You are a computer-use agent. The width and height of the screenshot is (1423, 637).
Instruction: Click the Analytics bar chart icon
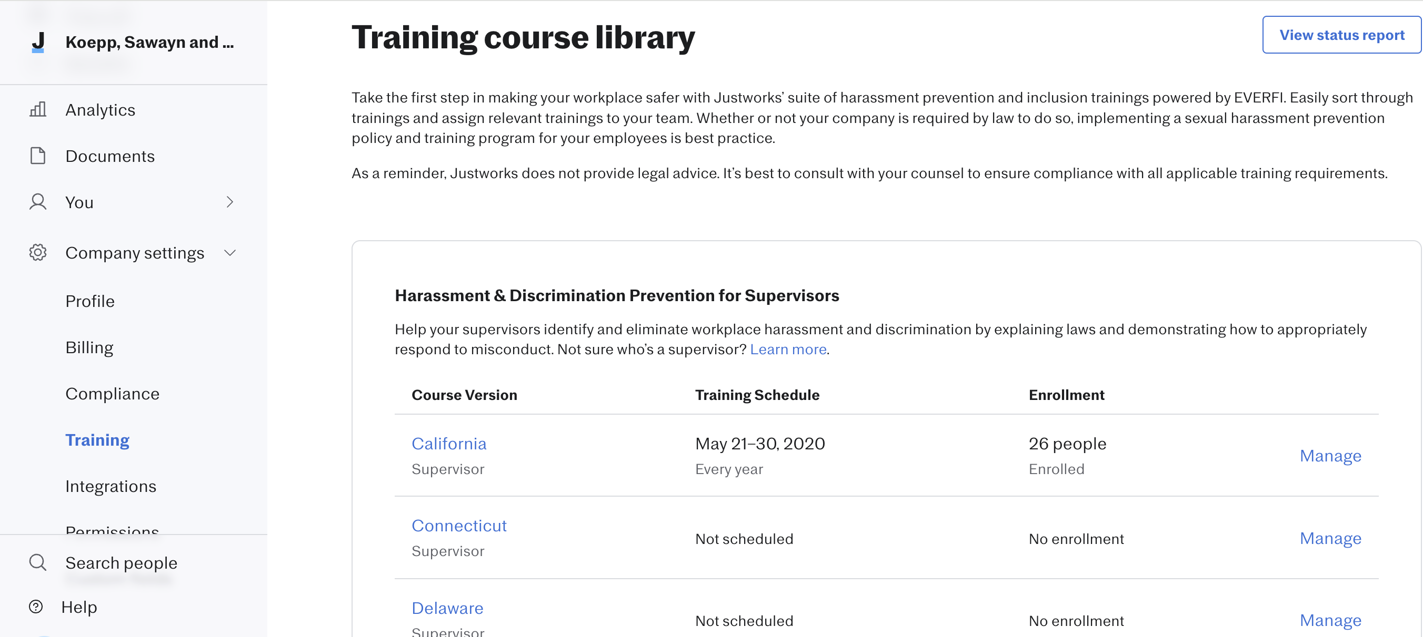click(x=37, y=109)
